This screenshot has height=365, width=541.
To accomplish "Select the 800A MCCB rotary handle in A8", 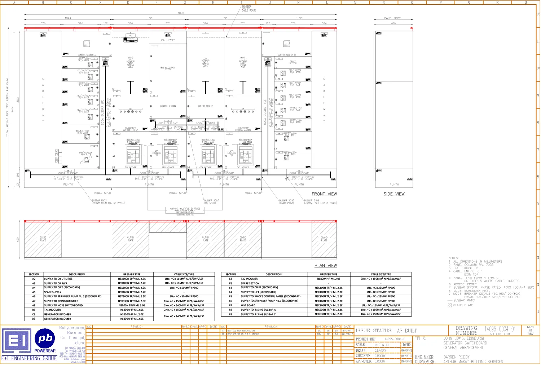I will point(86,159).
